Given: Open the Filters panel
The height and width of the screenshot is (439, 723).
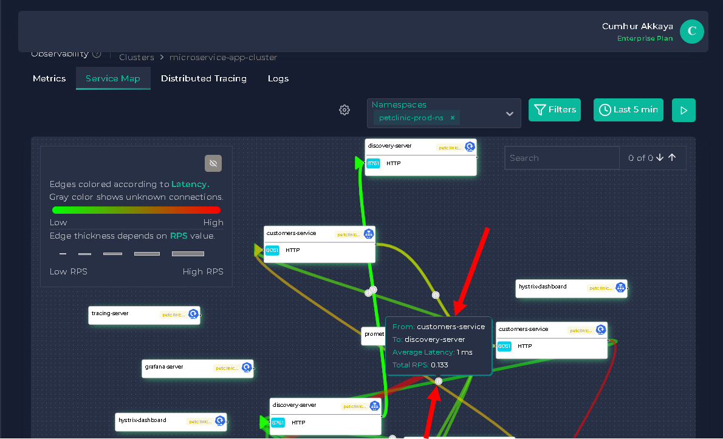Looking at the screenshot, I should click(554, 110).
